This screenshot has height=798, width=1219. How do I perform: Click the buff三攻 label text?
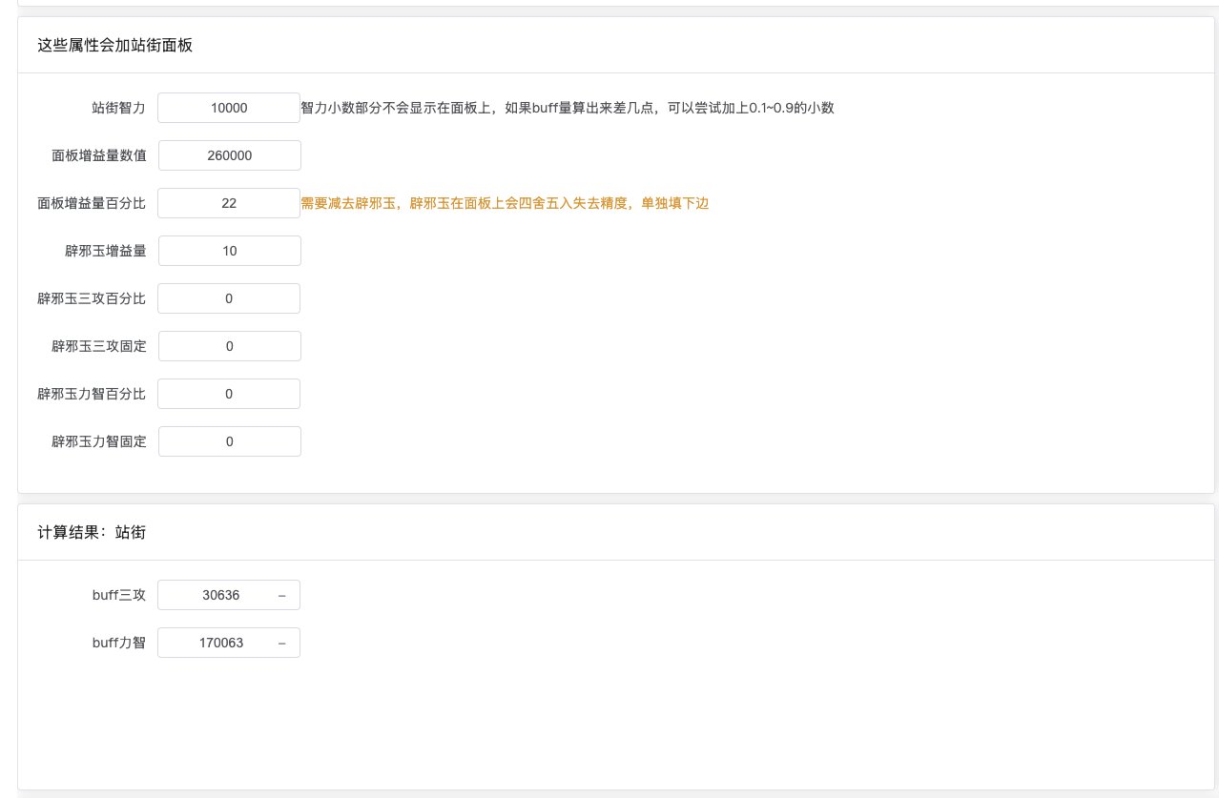[x=119, y=595]
